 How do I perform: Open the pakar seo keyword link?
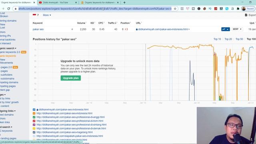pos(38,29)
